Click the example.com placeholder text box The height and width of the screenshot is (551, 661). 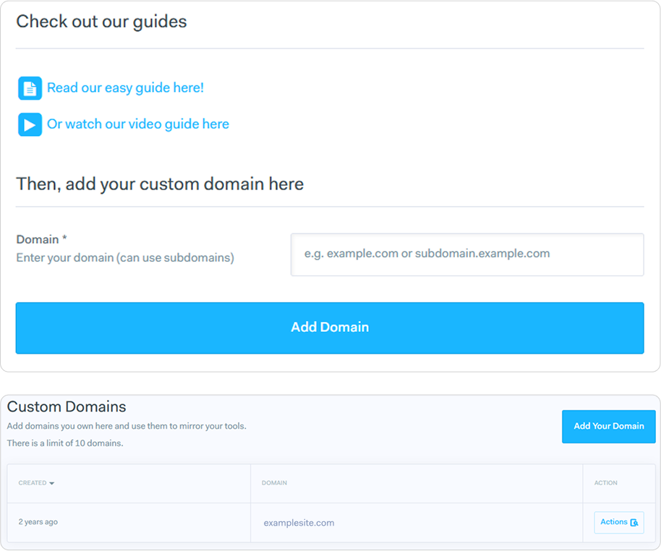(x=466, y=255)
